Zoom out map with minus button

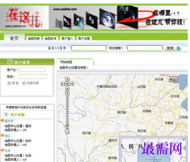click(x=67, y=132)
